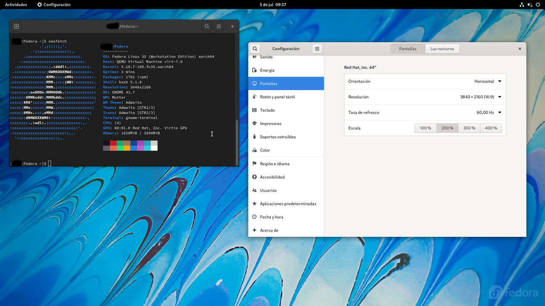Open the clock and calendar menu
Screen dimensions: 545x306
(x=273, y=5)
